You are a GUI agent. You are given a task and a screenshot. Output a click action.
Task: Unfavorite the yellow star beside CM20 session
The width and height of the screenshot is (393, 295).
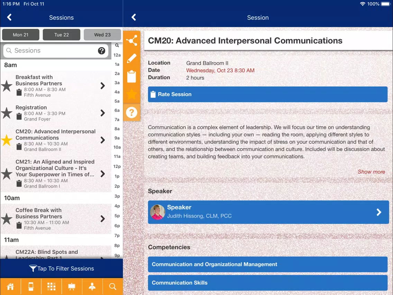[x=7, y=140]
